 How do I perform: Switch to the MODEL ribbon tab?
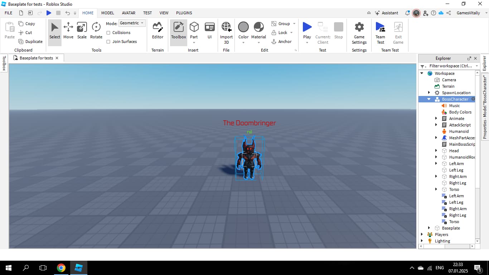(108, 13)
